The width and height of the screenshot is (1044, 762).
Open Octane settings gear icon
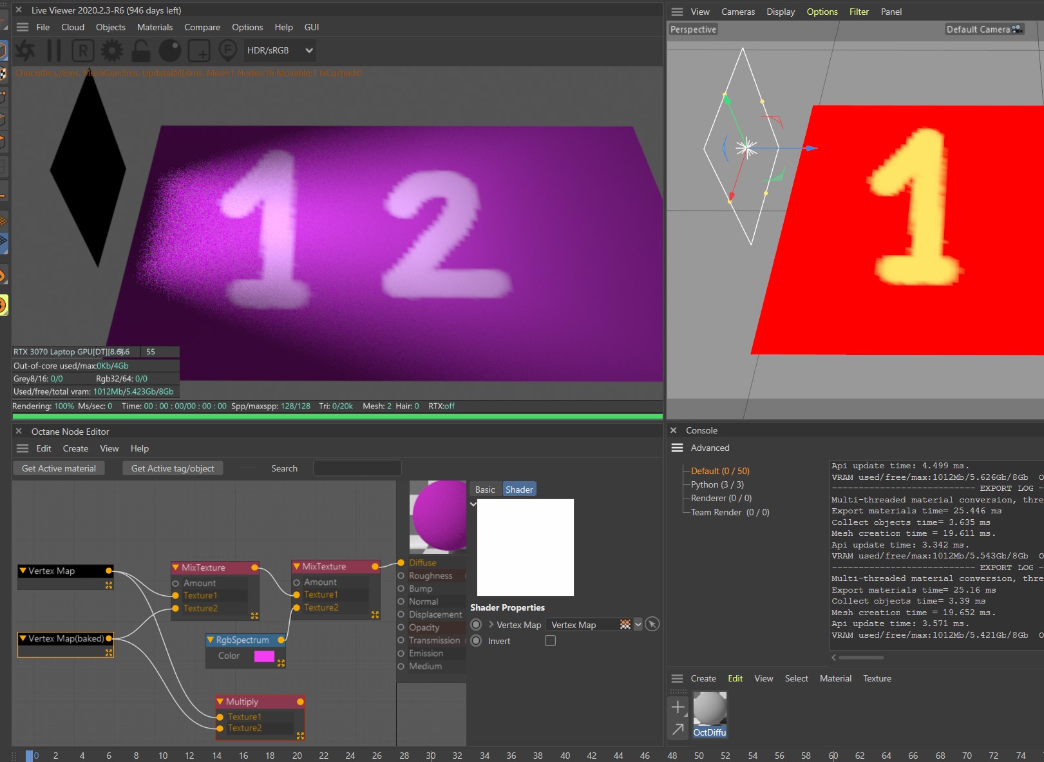tap(111, 50)
